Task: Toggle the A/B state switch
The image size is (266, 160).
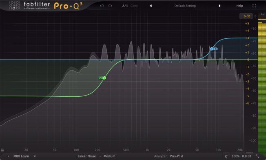Action: pyautogui.click(x=125, y=6)
